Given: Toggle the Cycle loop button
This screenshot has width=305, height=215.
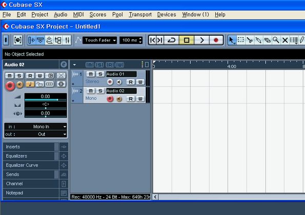Looking at the screenshot, I should coord(171,40).
